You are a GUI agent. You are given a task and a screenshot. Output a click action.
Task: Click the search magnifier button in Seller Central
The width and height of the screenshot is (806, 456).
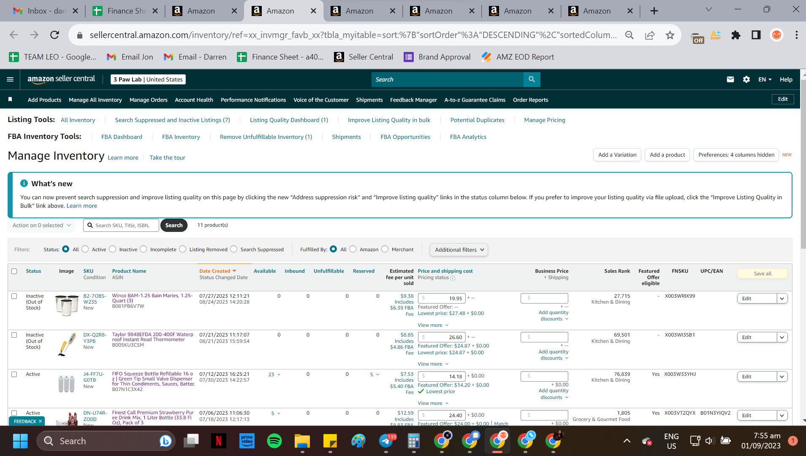point(532,79)
